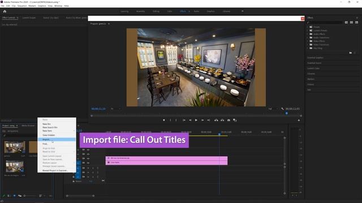Click Mark Out button under the monitor
This screenshot has width=362, height=203.
click(x=176, y=120)
